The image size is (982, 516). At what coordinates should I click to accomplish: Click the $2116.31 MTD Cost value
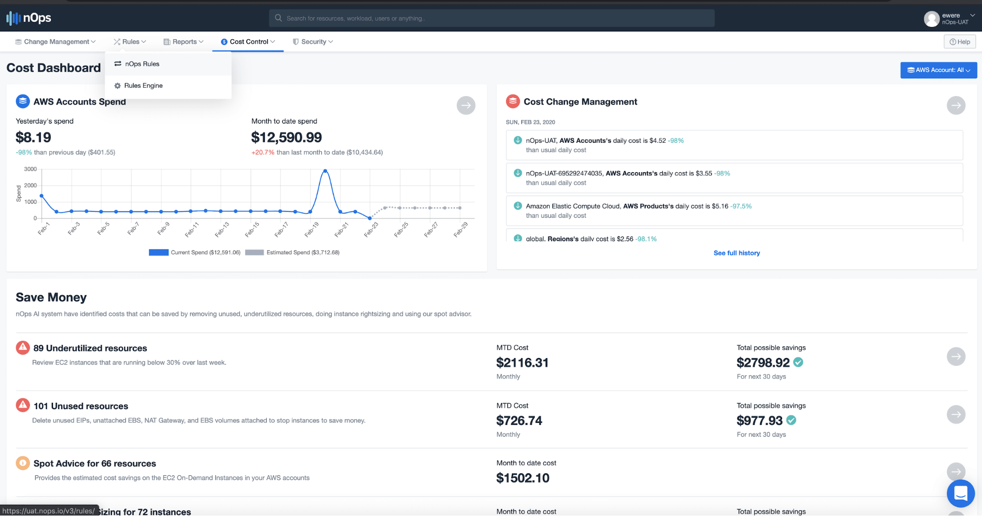(x=522, y=362)
